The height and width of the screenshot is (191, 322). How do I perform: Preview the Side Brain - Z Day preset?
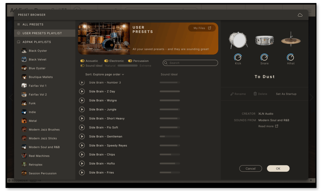click(x=82, y=91)
